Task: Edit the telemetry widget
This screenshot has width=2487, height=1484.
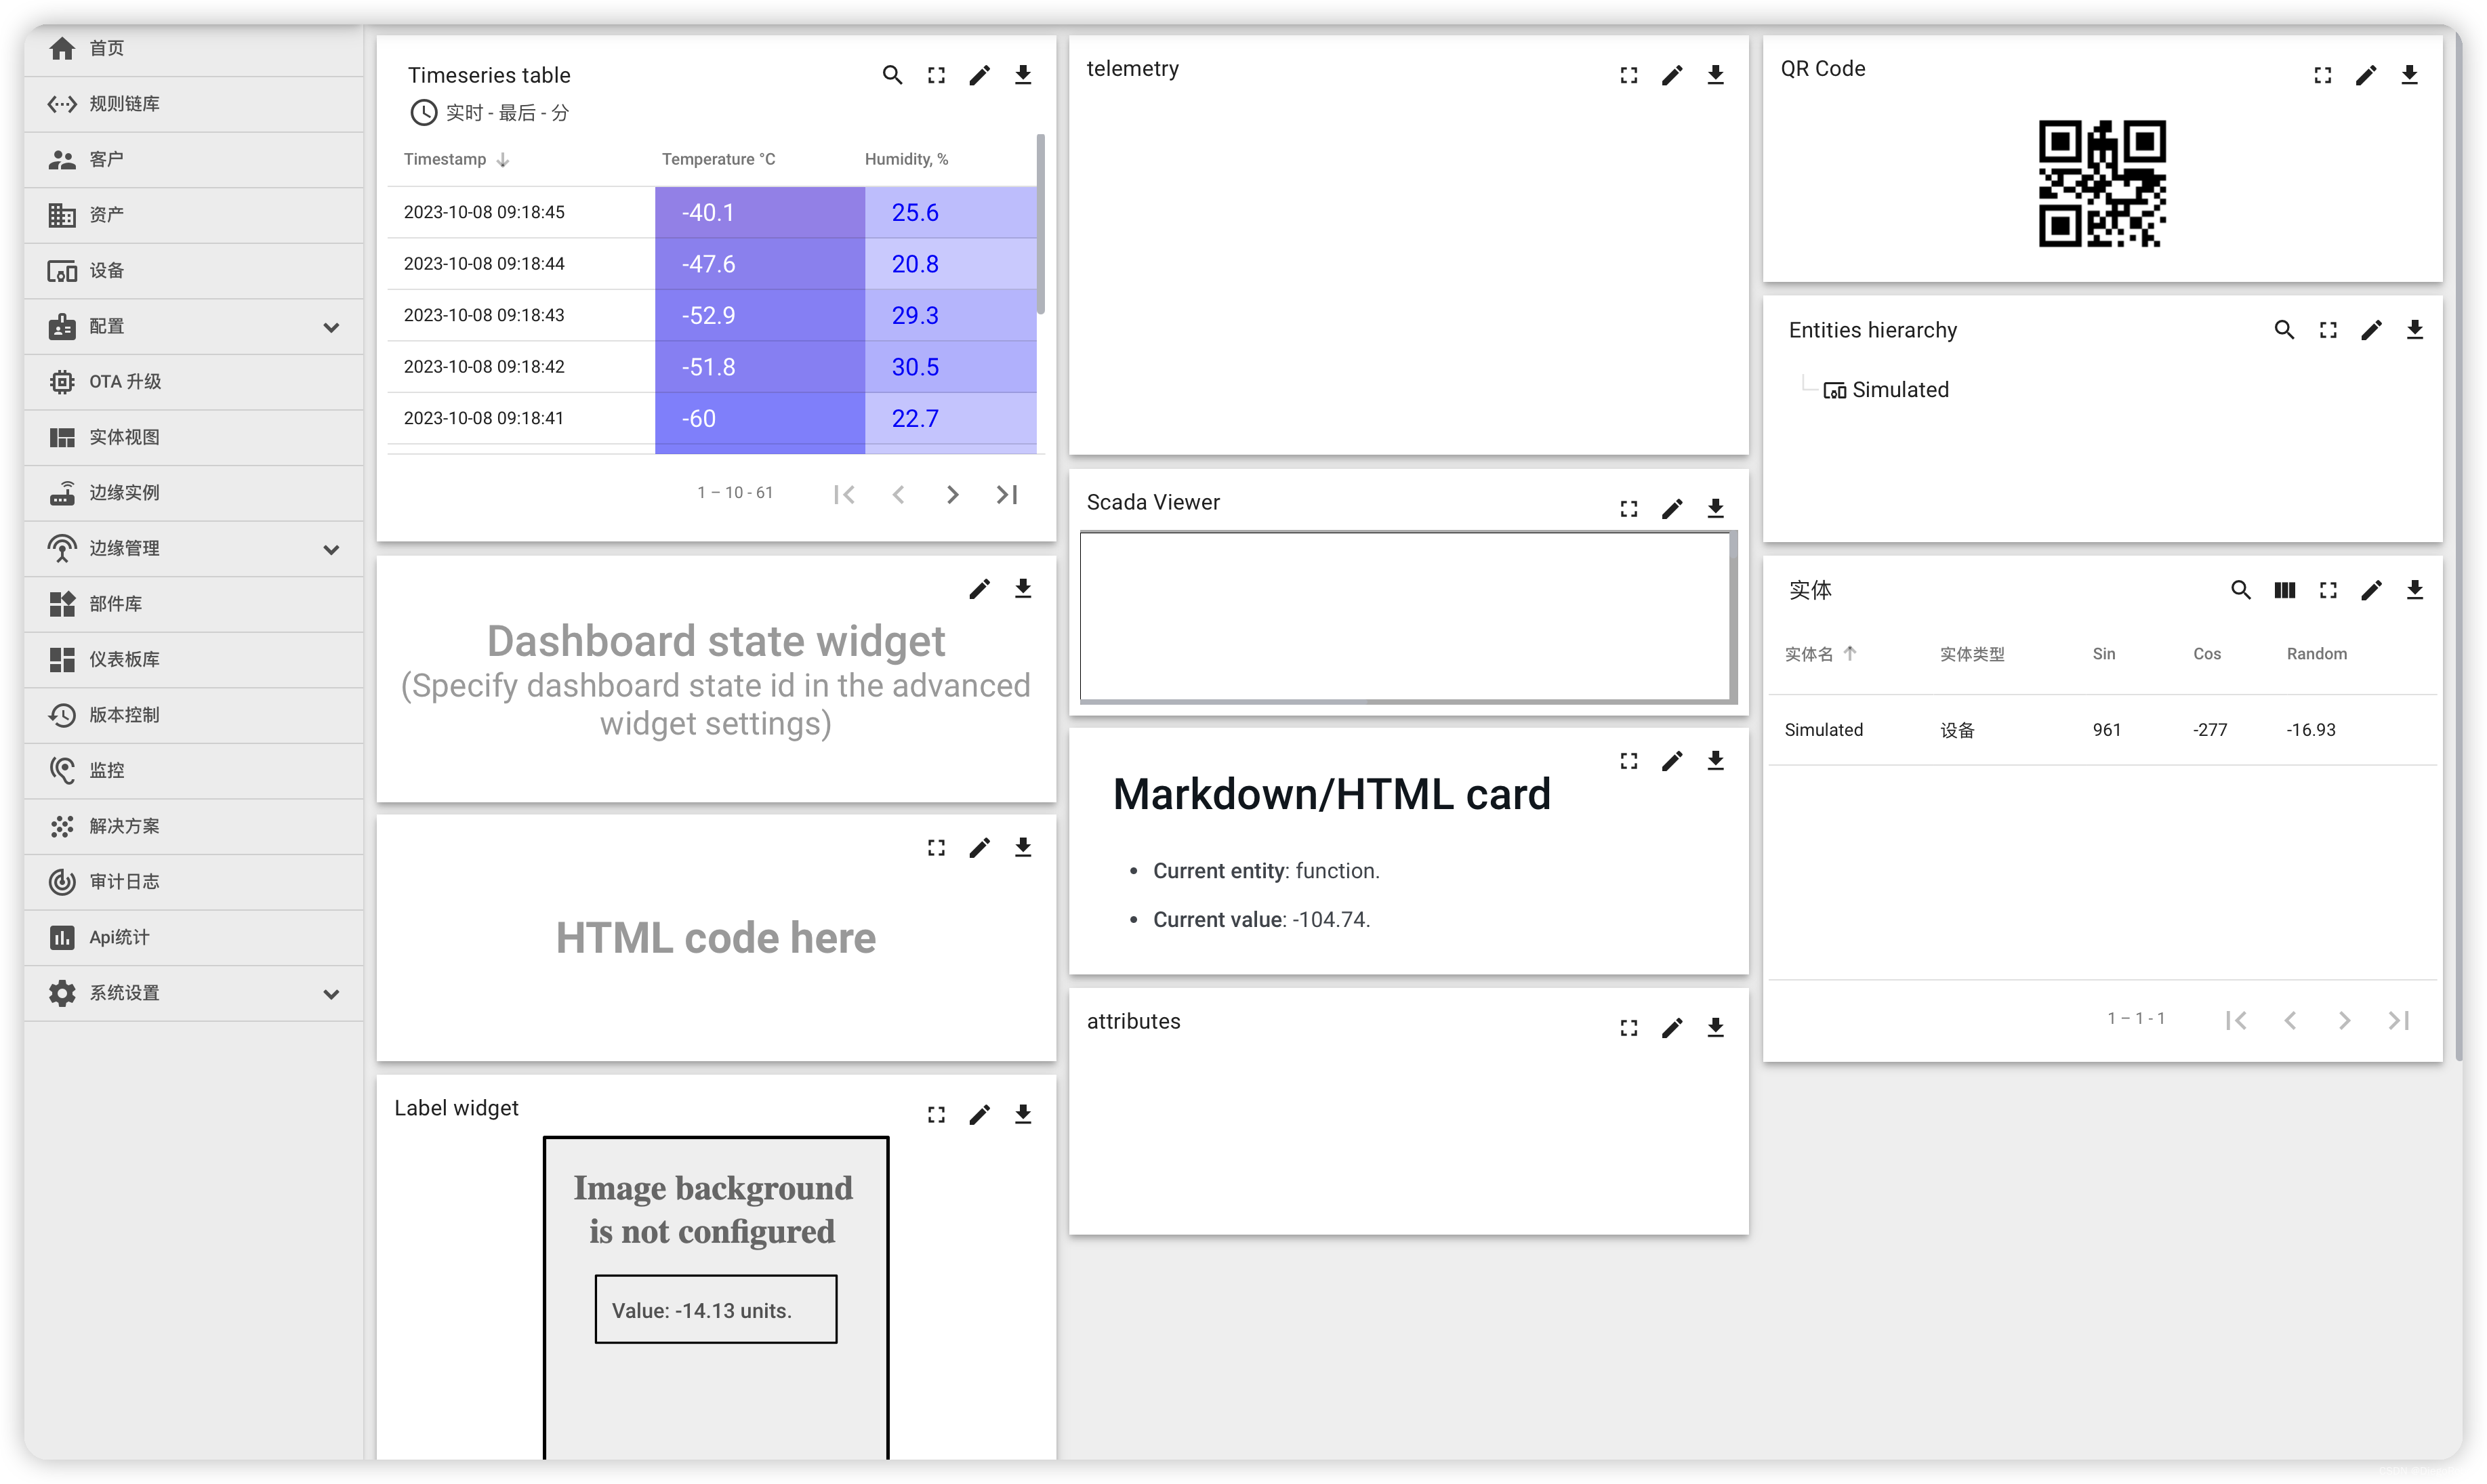Action: pos(1672,75)
